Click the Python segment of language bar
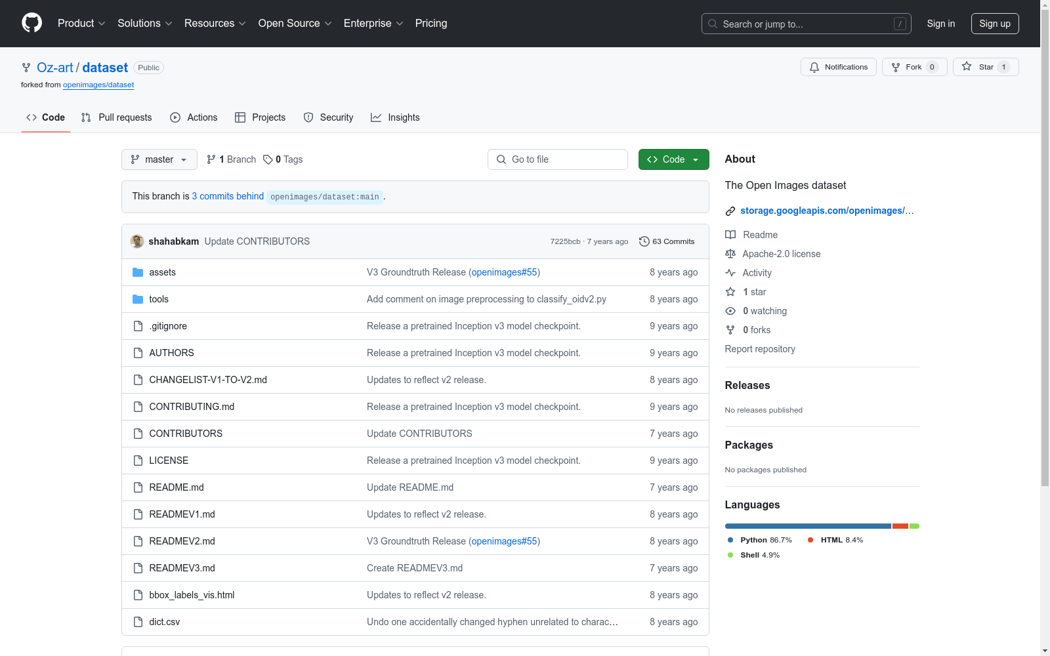The width and height of the screenshot is (1050, 656). [x=808, y=526]
